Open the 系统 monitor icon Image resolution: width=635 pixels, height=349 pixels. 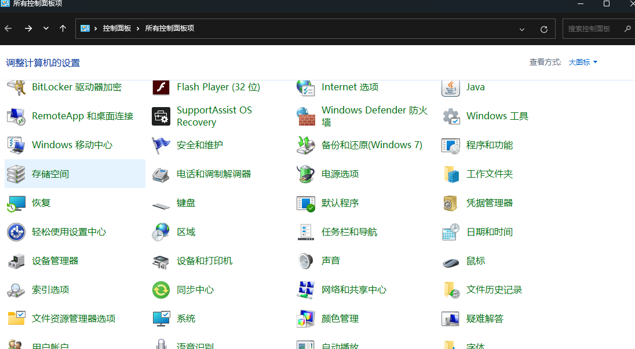[160, 319]
